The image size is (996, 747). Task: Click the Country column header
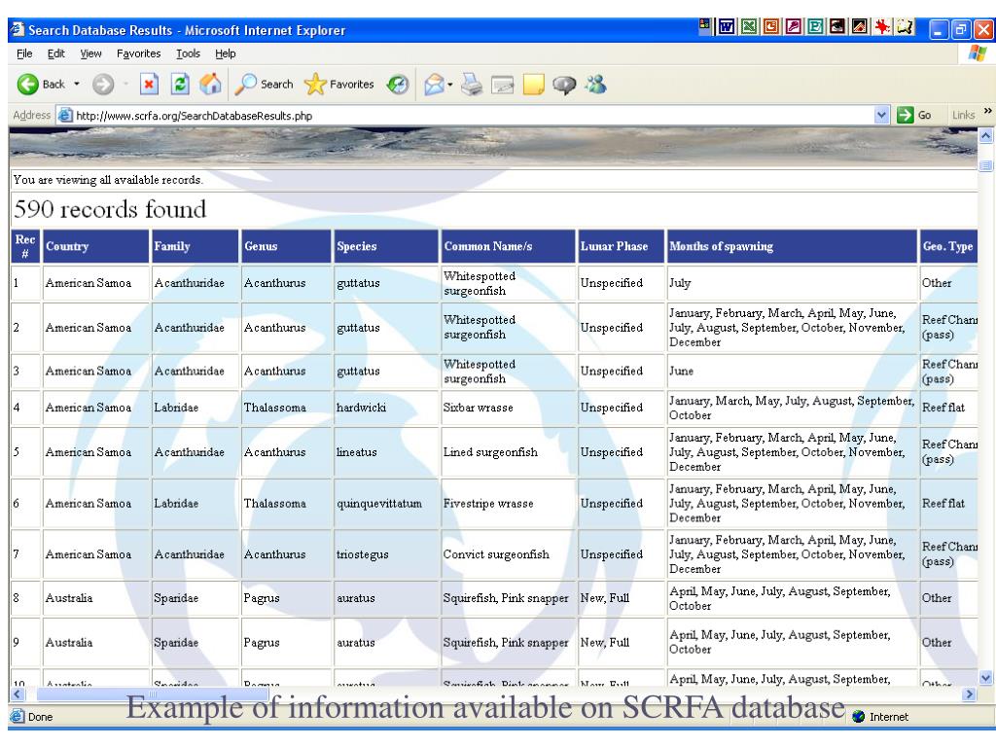point(96,246)
